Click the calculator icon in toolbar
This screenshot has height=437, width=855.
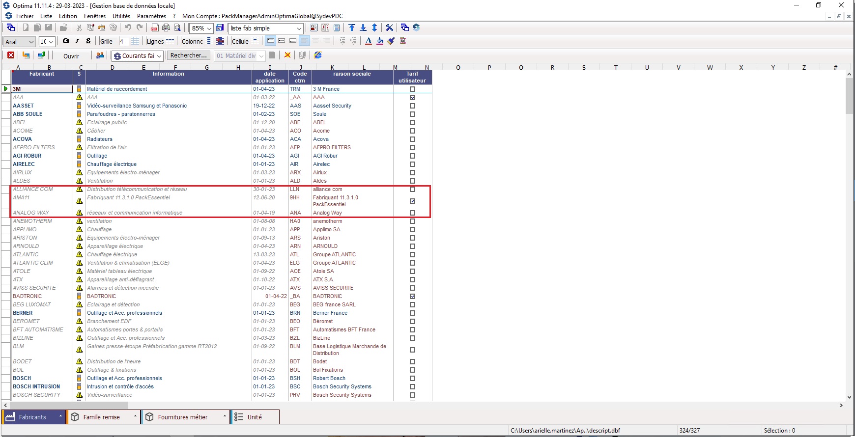[x=337, y=27]
